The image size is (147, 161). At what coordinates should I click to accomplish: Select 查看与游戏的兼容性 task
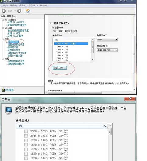click(17, 25)
